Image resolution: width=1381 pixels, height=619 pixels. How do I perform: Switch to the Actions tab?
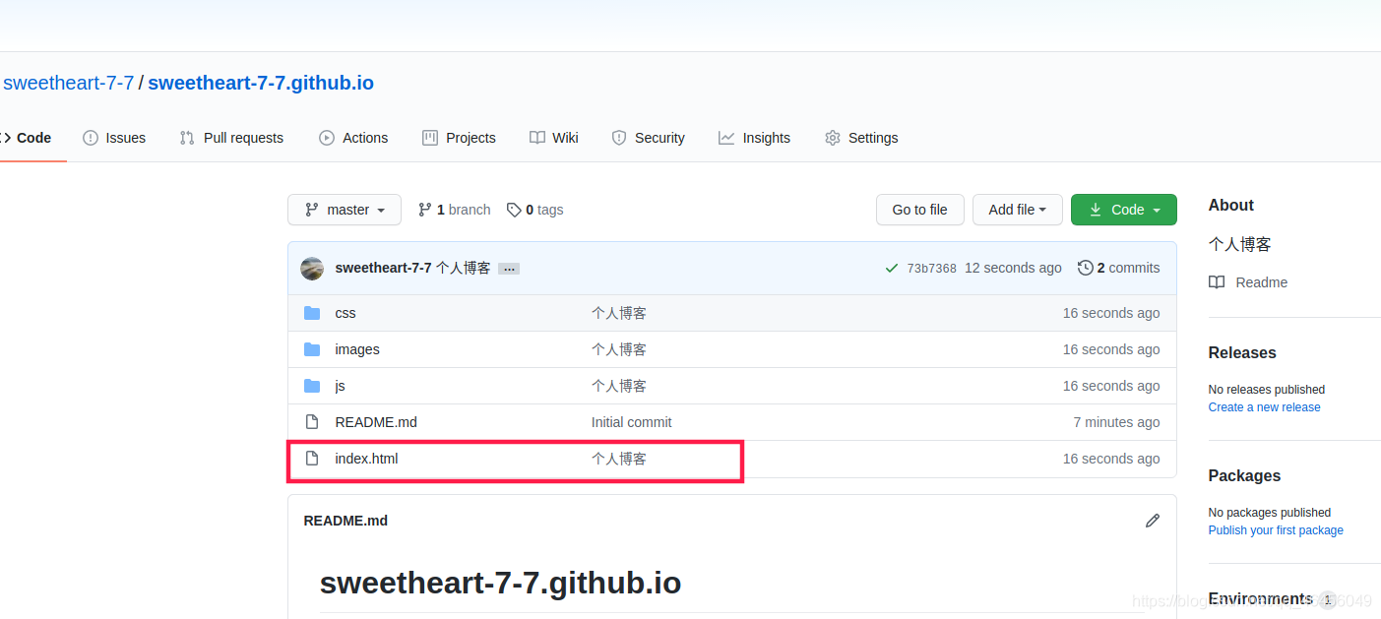coord(353,138)
